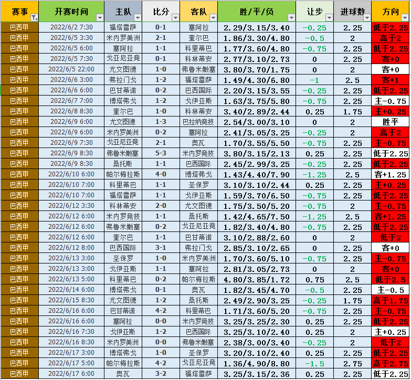The height and width of the screenshot is (380, 411).
Task: Select the white 胜平 direction cell
Action: coord(391,122)
